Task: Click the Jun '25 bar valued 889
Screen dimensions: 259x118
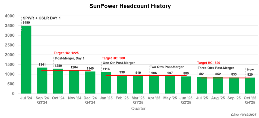Action: 186,85
